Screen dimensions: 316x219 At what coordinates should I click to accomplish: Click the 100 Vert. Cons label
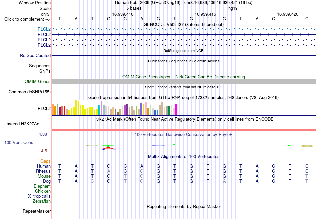click(19, 142)
